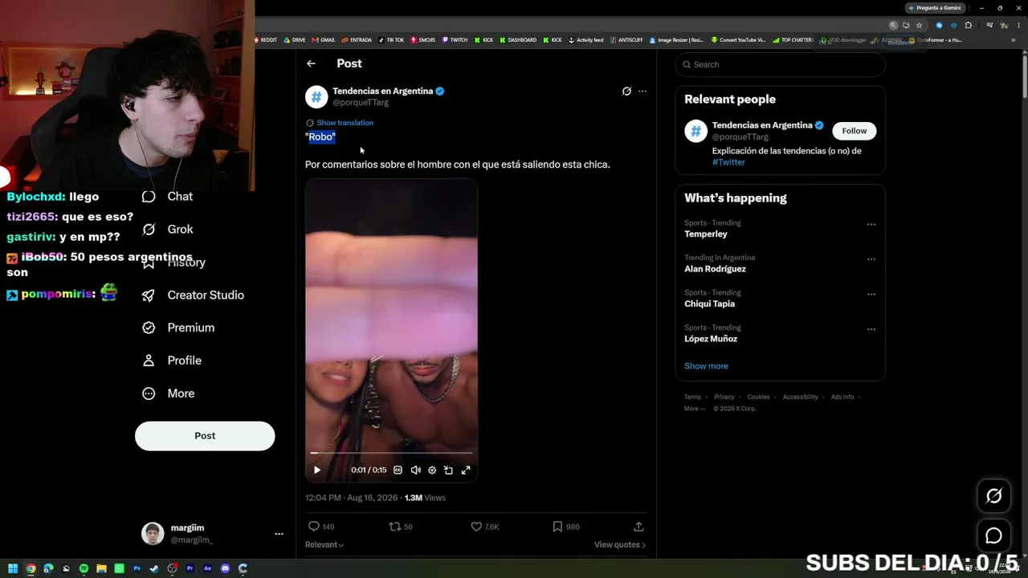Repost the tweet with 56 reposts
This screenshot has width=1028, height=578.
[x=394, y=527]
